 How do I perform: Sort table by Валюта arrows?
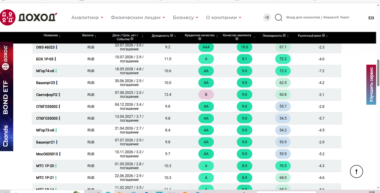pyautogui.click(x=95, y=36)
